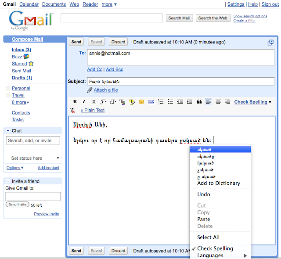Open Settings in the top right
This screenshot has width=281, height=259.
236,4
